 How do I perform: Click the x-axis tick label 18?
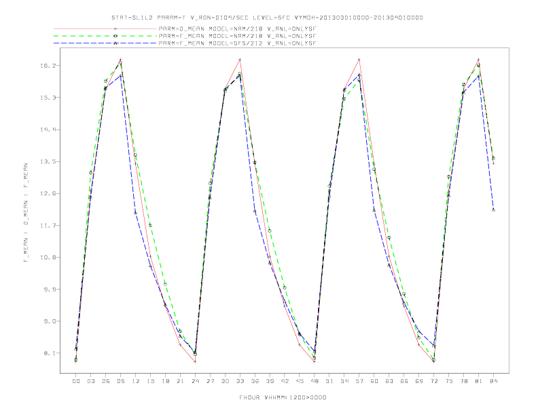pos(165,381)
